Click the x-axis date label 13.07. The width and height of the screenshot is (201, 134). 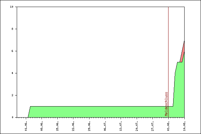click(121, 126)
